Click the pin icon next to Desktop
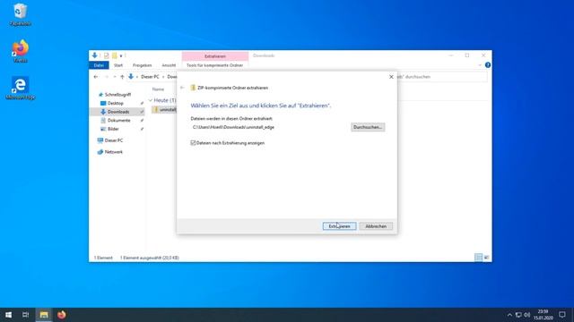Image resolution: width=574 pixels, height=322 pixels. pos(142,104)
